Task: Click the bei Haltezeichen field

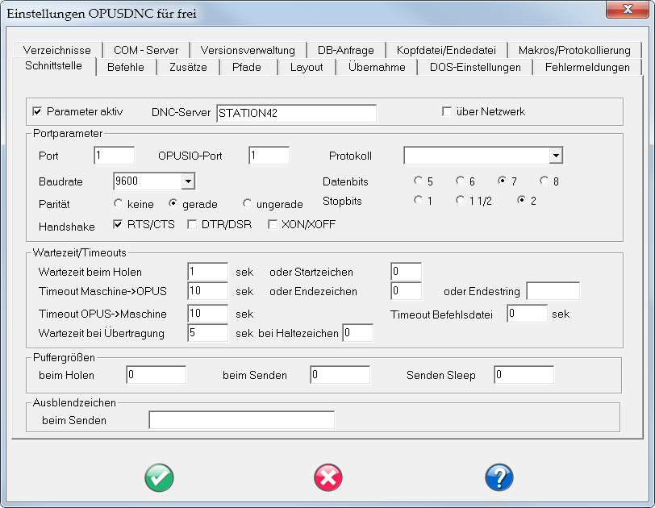Action: [x=358, y=333]
